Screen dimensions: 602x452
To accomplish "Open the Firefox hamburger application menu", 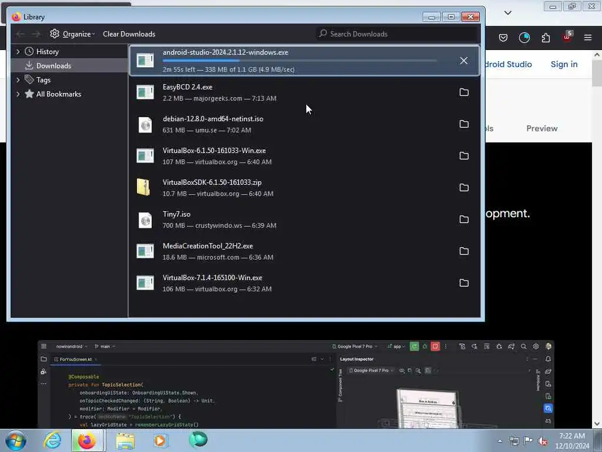I will [588, 38].
